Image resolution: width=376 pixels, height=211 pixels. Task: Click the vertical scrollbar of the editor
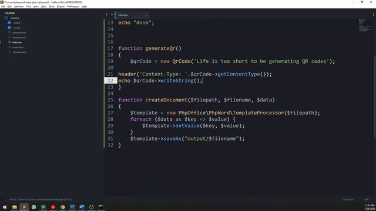coord(375,97)
